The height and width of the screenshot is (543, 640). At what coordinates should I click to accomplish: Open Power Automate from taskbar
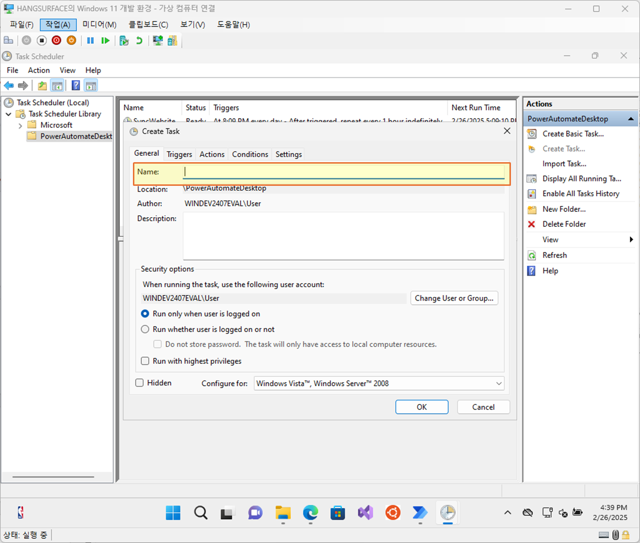pyautogui.click(x=420, y=513)
